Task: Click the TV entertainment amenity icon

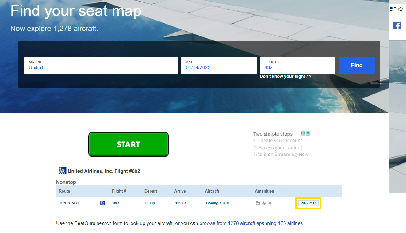Action: click(258, 203)
